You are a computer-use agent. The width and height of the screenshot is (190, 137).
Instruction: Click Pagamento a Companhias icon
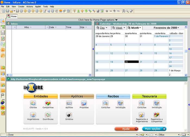click(x=157, y=115)
